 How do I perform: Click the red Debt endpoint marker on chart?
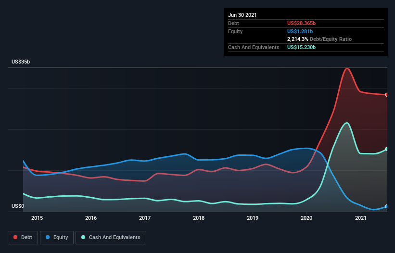pos(387,95)
